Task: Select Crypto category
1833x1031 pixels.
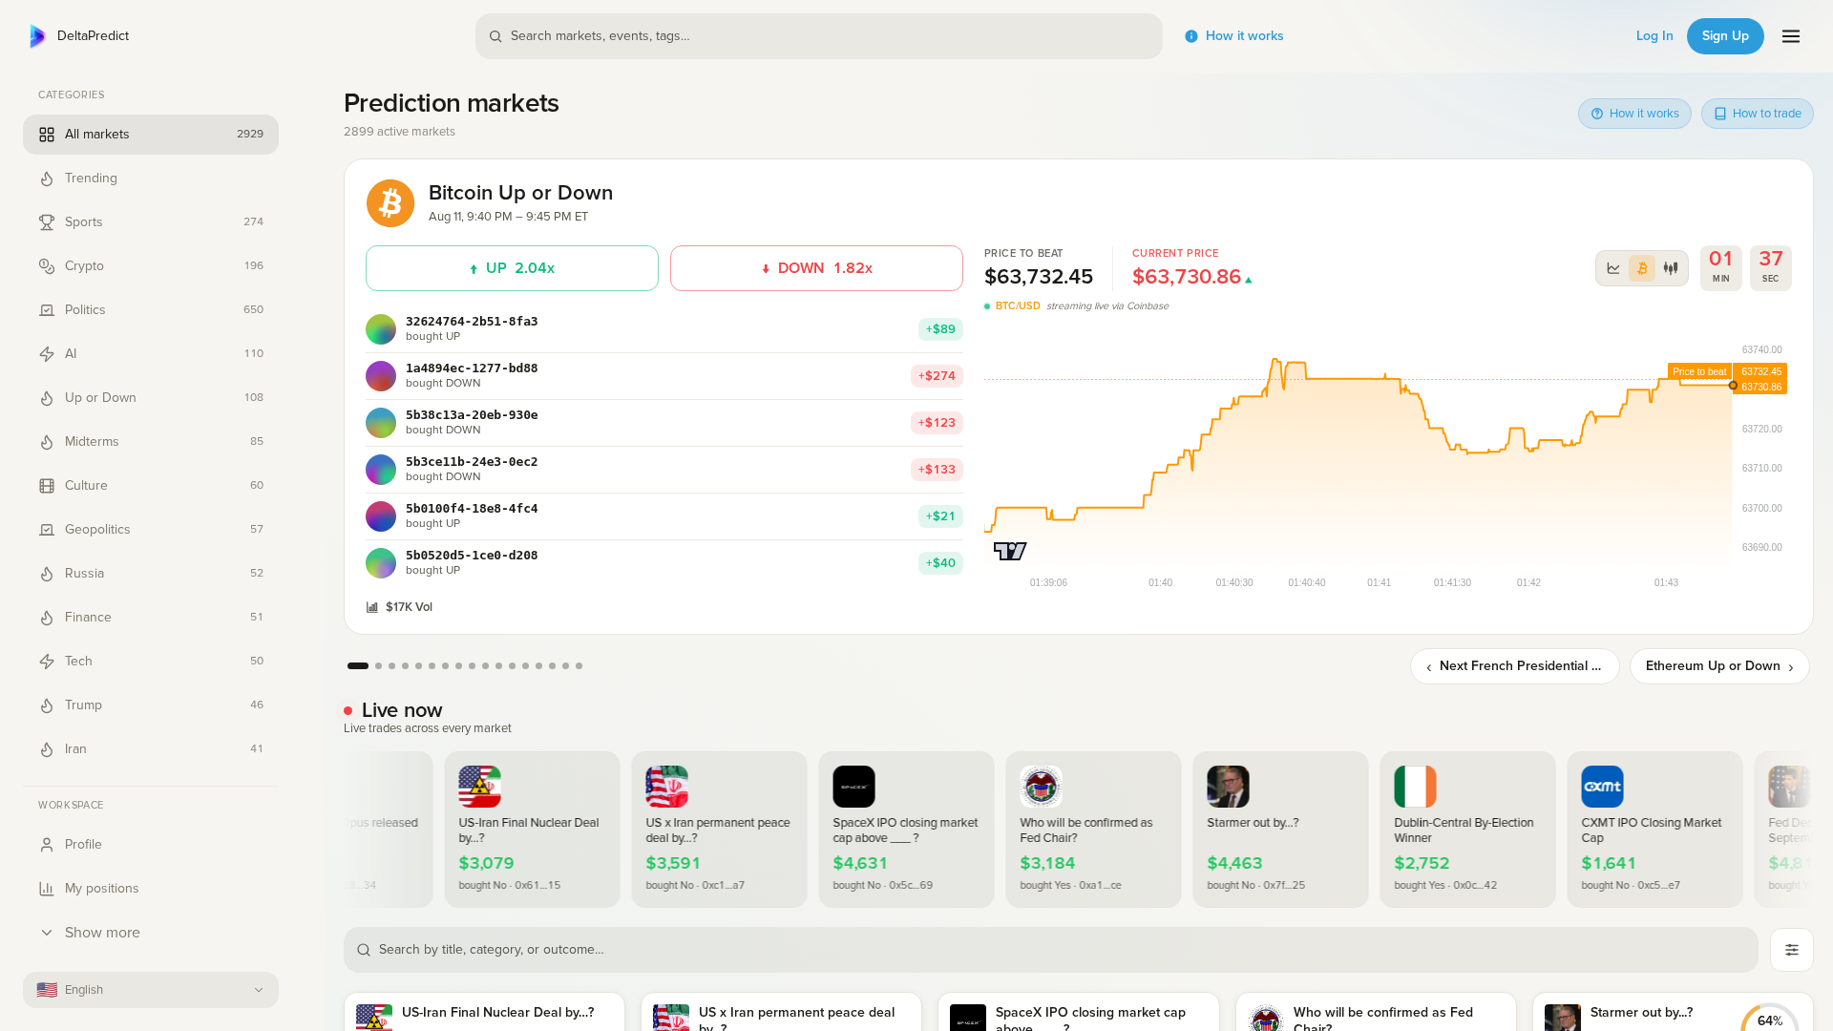Action: pyautogui.click(x=151, y=266)
